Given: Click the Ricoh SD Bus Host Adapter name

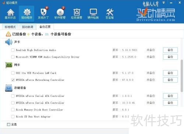Looking at the screenshot, I should (x=33, y=116).
